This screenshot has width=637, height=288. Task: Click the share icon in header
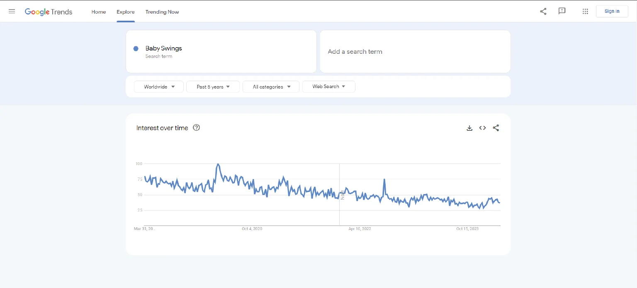coord(543,11)
